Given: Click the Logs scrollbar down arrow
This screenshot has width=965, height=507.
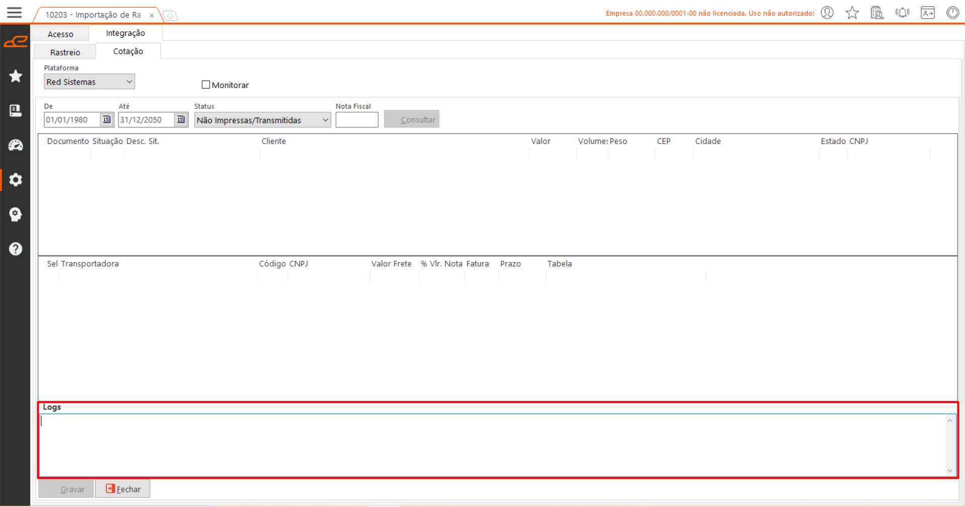Looking at the screenshot, I should pos(950,471).
